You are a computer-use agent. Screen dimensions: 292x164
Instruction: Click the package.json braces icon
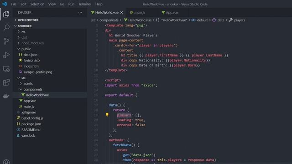(x=18, y=124)
